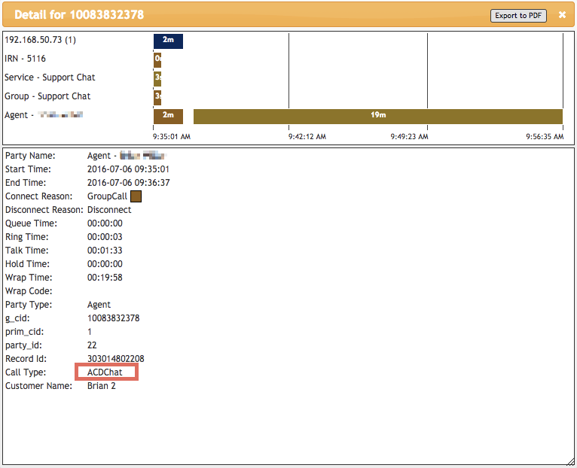
Task: Click the resize grip at panel's bottom-right corner
Action: pyautogui.click(x=570, y=460)
